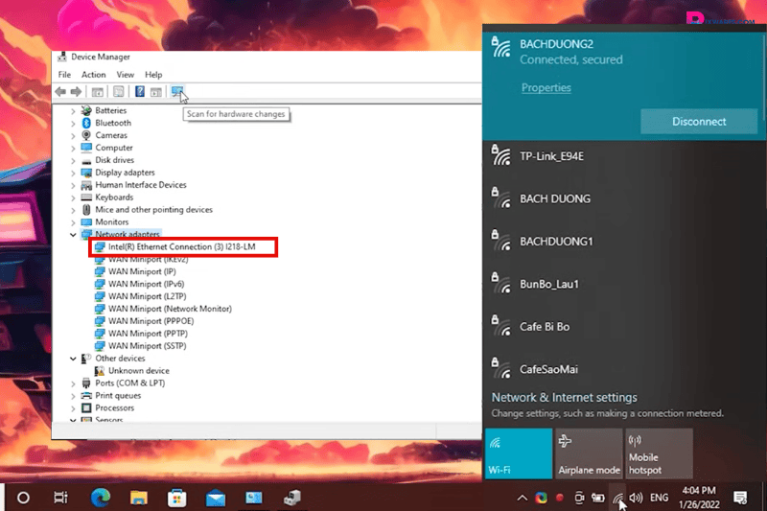Screen dimensions: 767x511
Task: Select the Unknown device entry
Action: (x=138, y=370)
